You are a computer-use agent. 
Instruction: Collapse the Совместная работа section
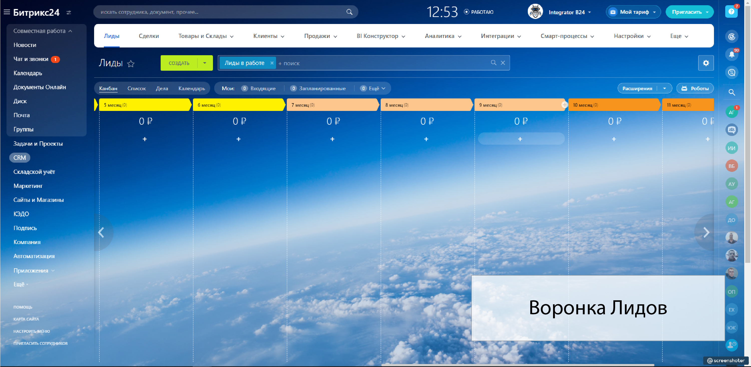click(x=70, y=31)
